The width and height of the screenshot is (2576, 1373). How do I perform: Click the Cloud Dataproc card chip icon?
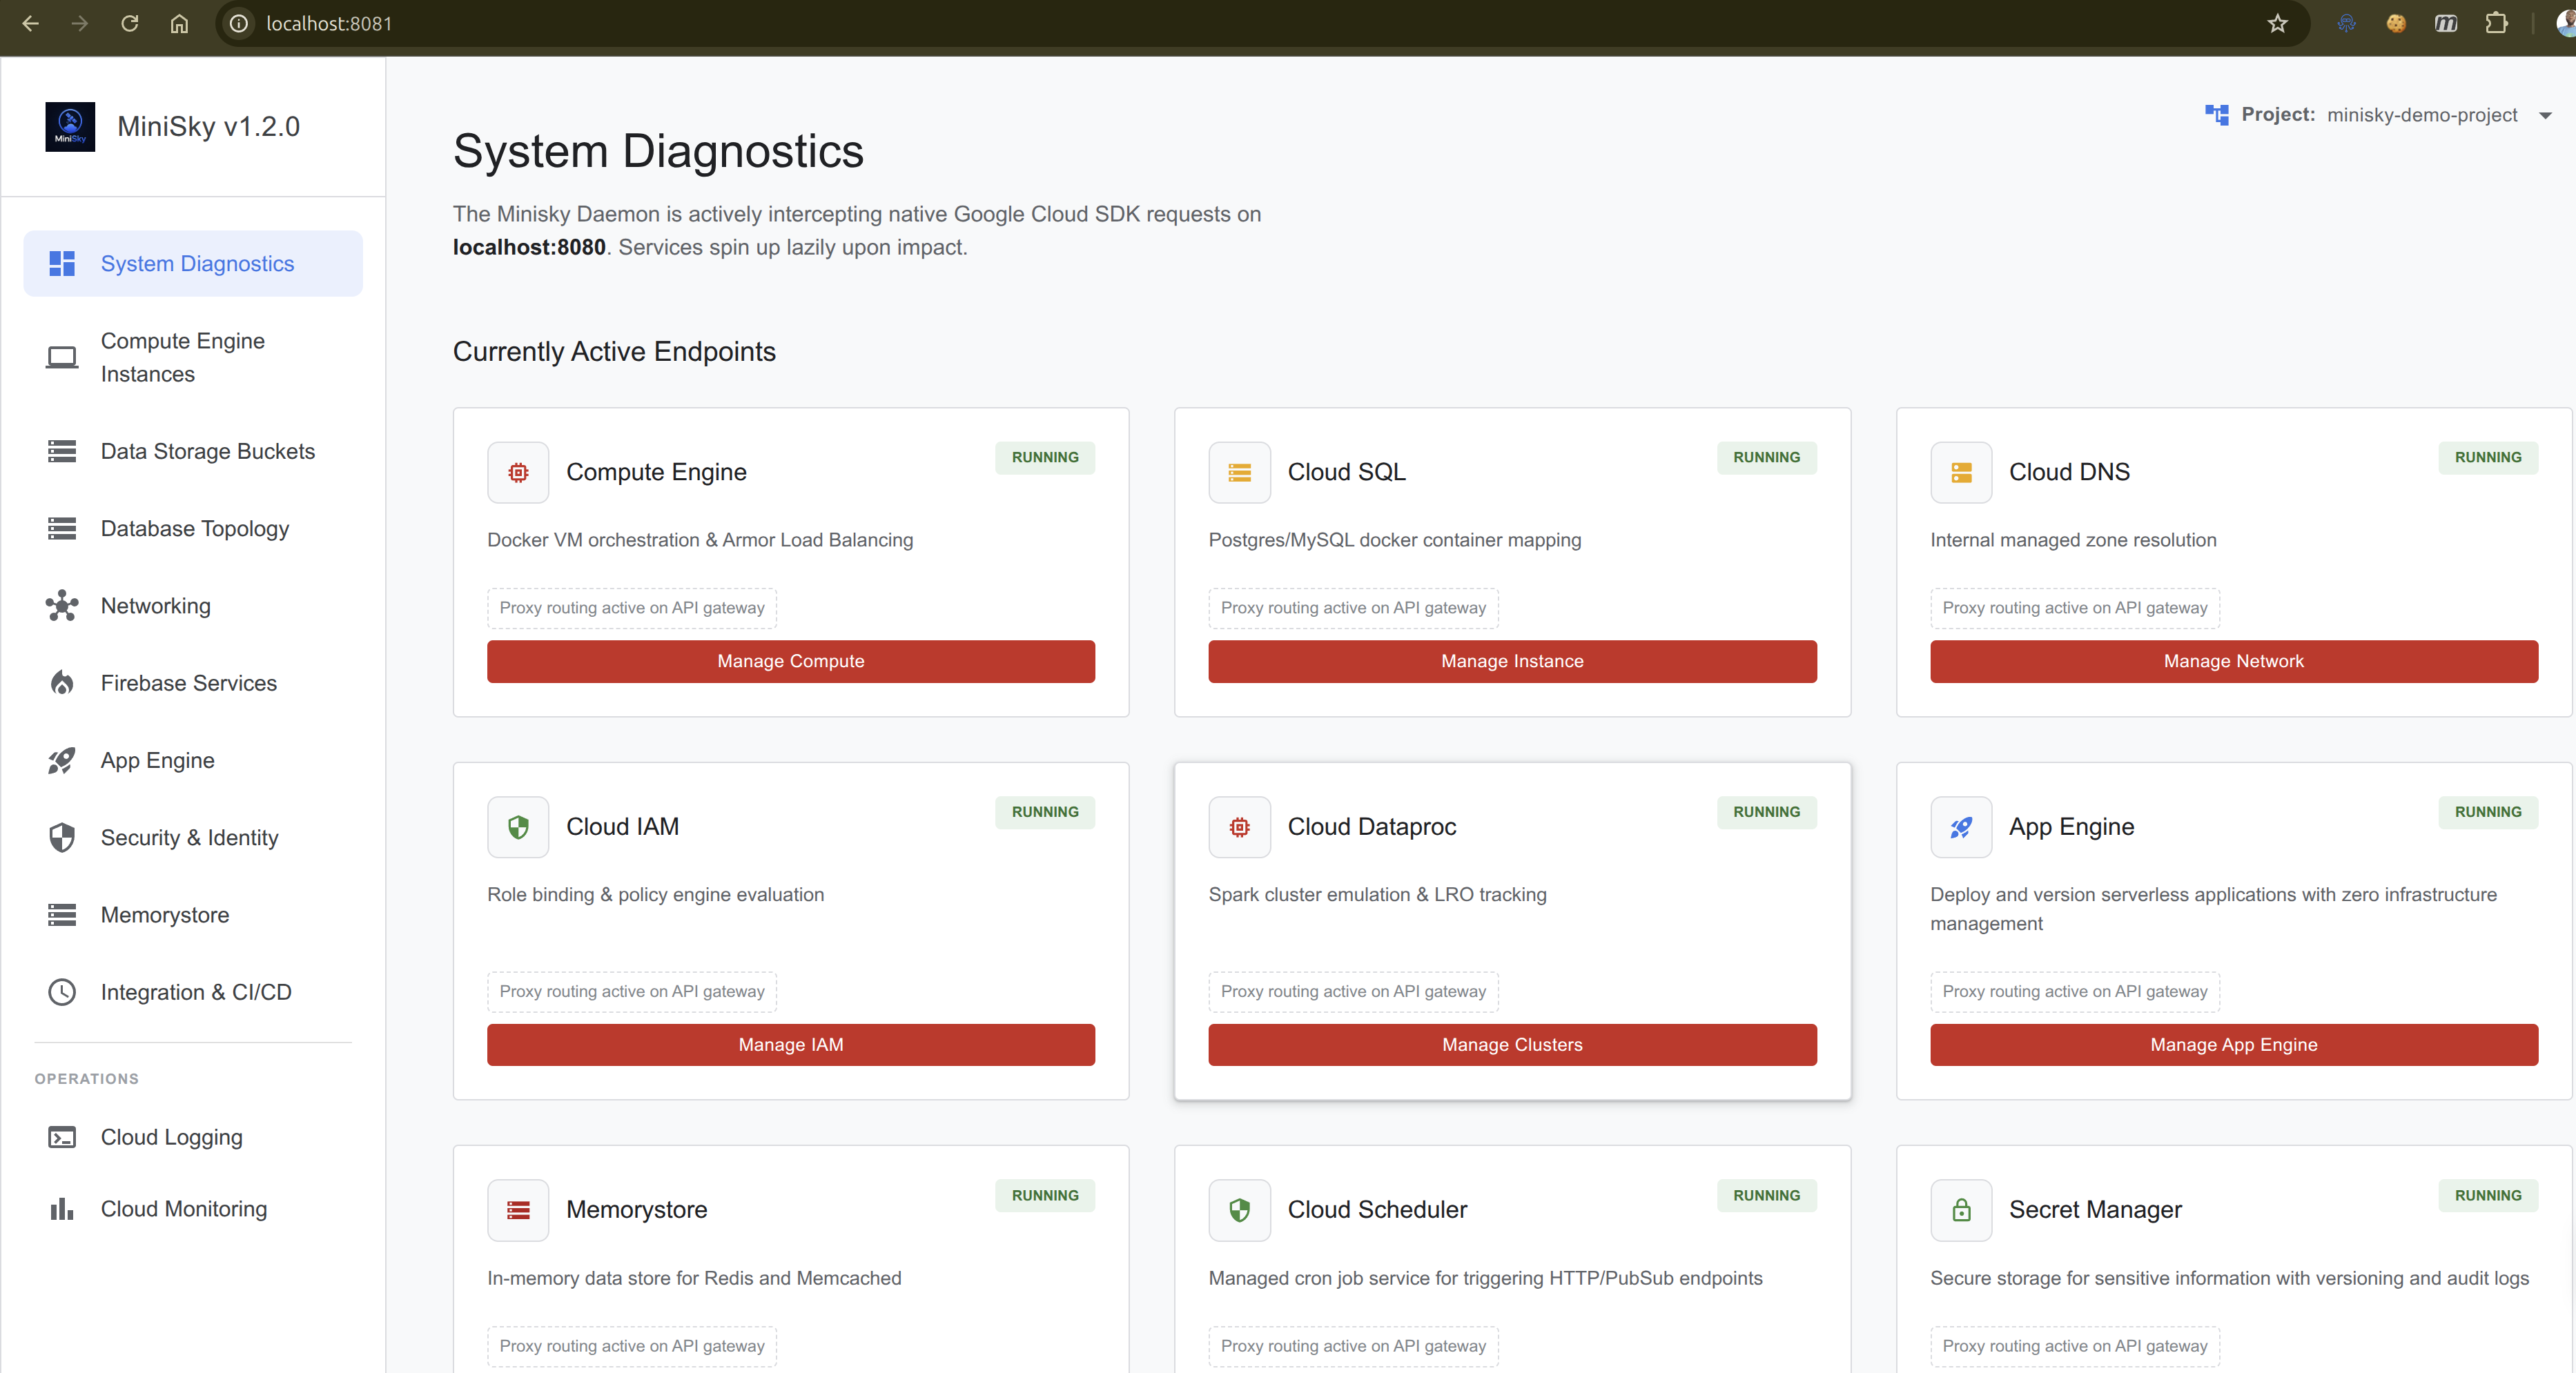click(x=1239, y=827)
